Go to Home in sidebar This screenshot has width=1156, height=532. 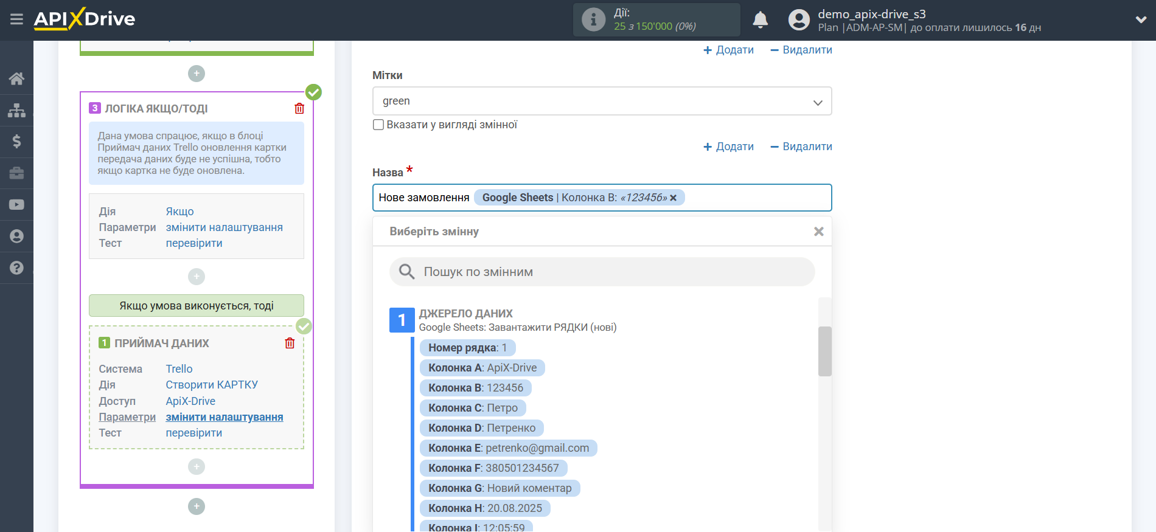[16, 78]
